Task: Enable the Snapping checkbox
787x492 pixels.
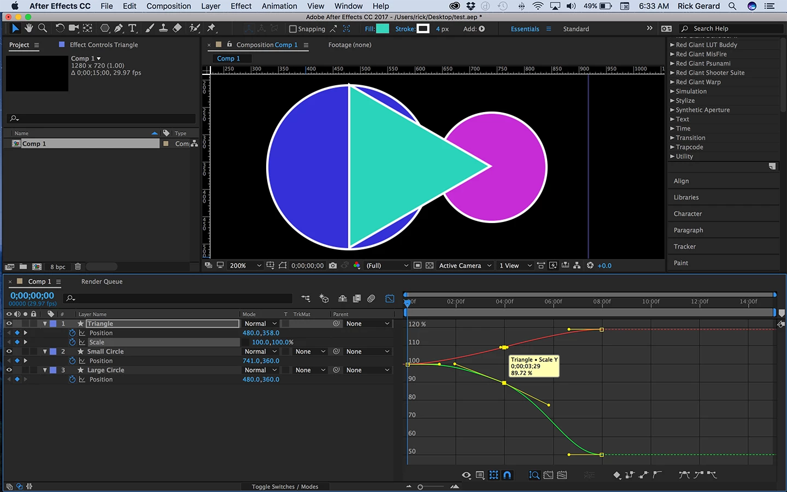Action: pyautogui.click(x=293, y=29)
